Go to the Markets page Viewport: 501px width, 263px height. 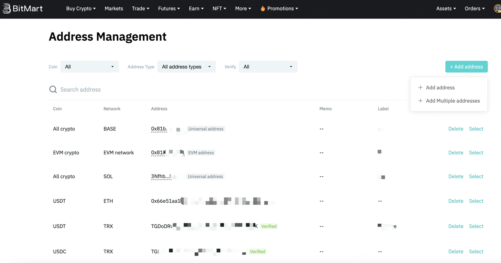click(x=114, y=9)
